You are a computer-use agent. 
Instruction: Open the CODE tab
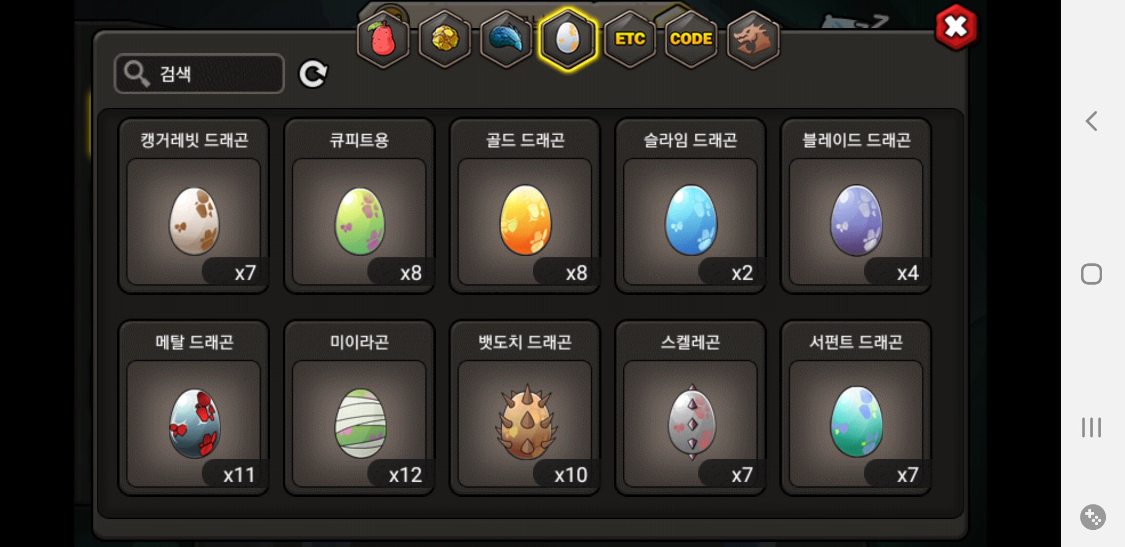click(691, 39)
